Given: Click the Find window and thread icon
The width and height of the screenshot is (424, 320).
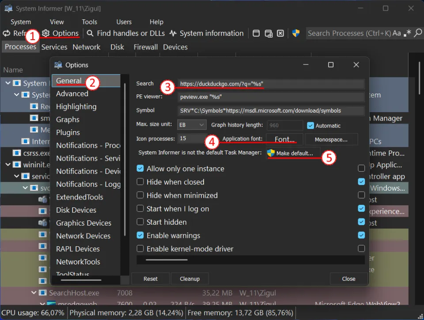Looking at the screenshot, I should pos(269,34).
